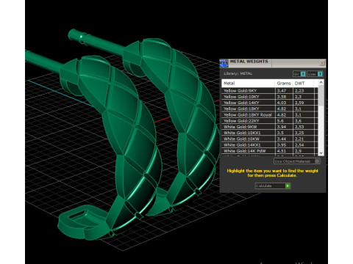
Task: Close the Metal Weights panel
Action: click(322, 63)
